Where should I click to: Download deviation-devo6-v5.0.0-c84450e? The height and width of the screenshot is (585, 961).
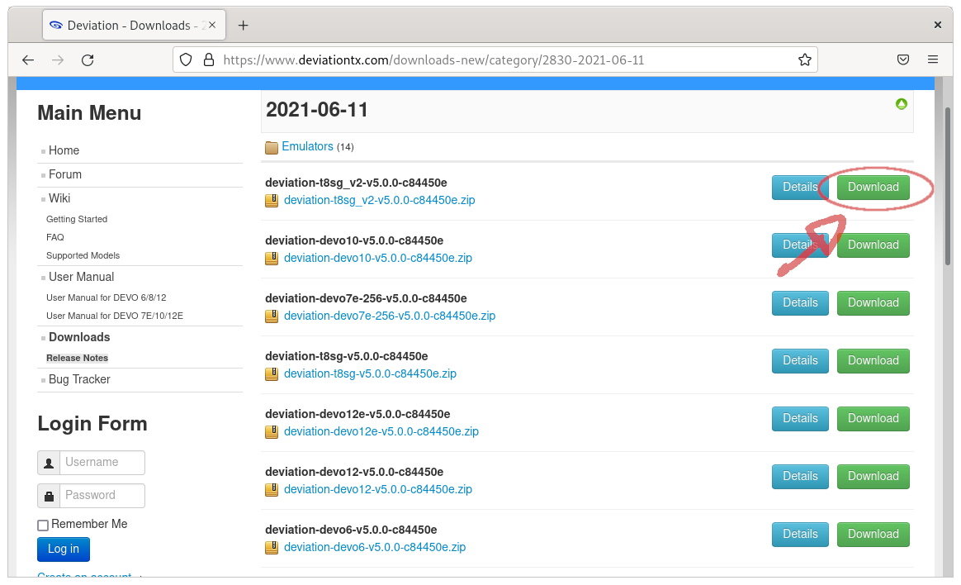point(873,534)
